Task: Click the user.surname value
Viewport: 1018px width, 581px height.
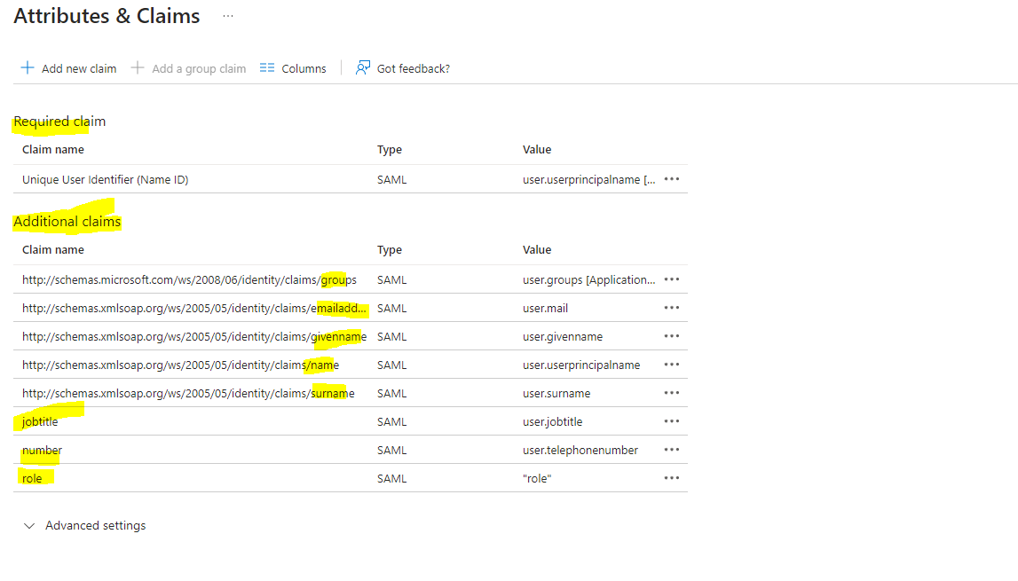Action: [x=556, y=393]
